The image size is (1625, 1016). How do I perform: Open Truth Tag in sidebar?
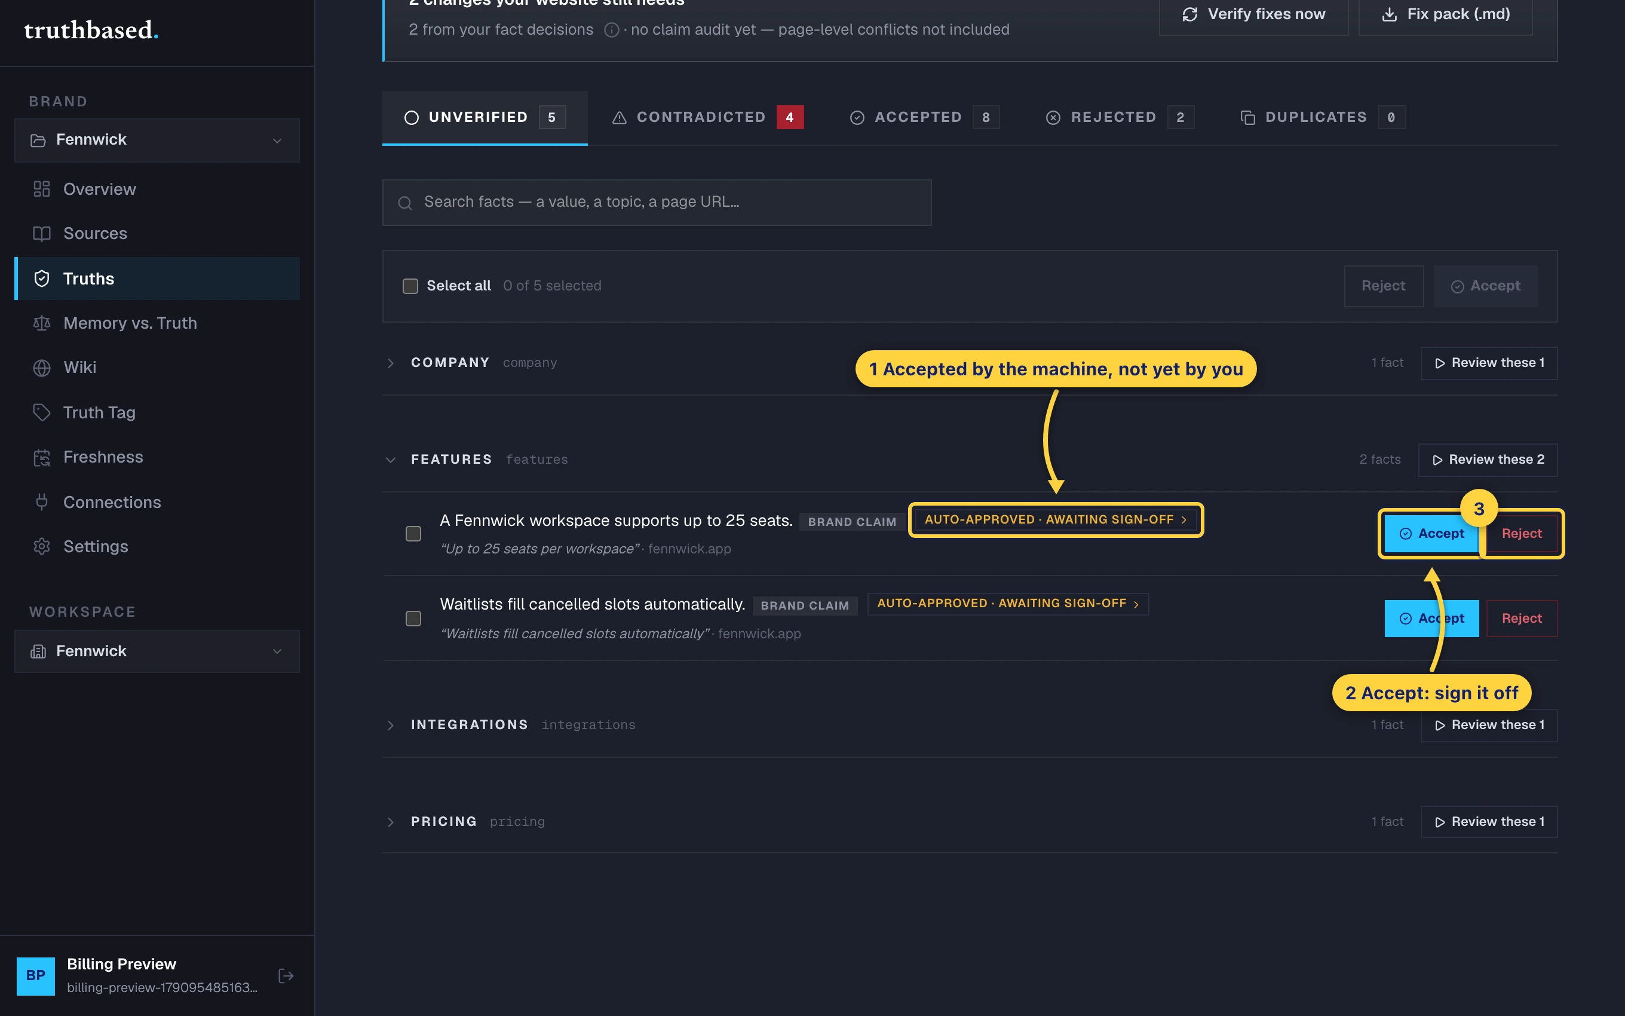[157, 412]
